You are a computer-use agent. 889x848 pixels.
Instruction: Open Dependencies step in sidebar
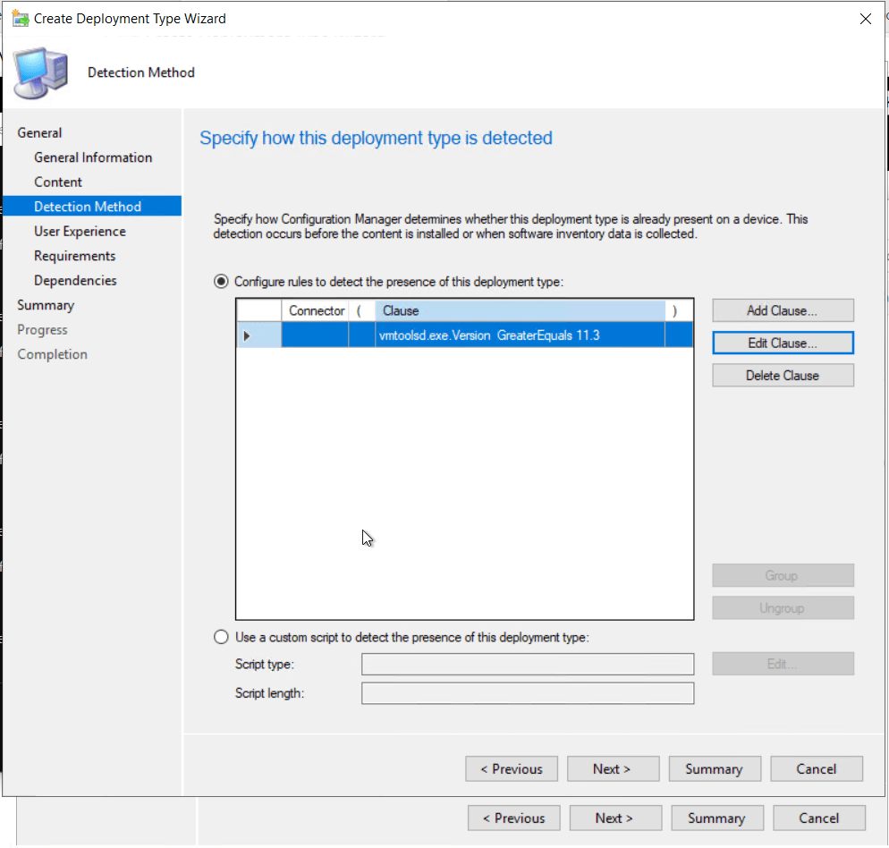click(x=75, y=280)
